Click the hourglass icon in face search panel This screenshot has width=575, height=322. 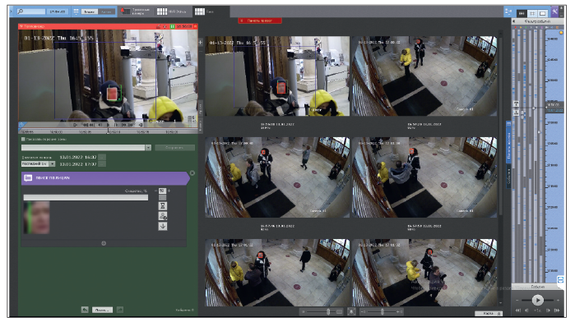[x=162, y=206]
